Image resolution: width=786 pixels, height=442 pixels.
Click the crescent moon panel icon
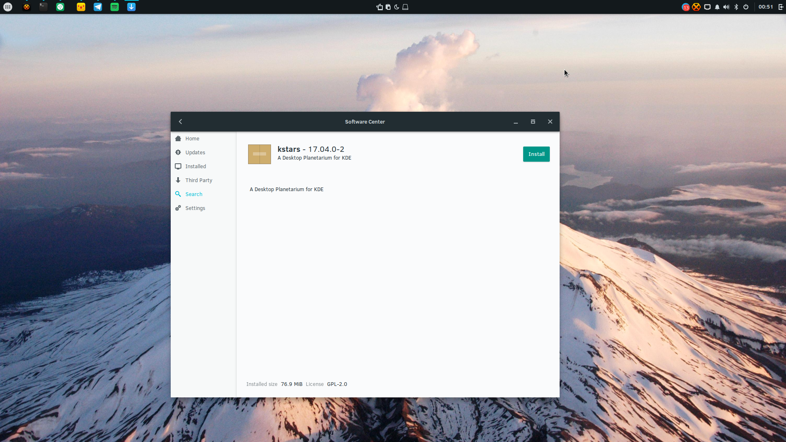(397, 7)
